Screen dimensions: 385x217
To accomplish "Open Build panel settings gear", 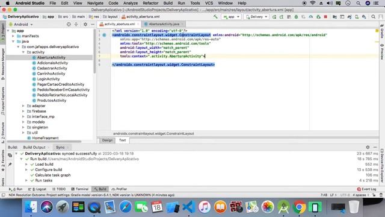I will [x=368, y=147].
